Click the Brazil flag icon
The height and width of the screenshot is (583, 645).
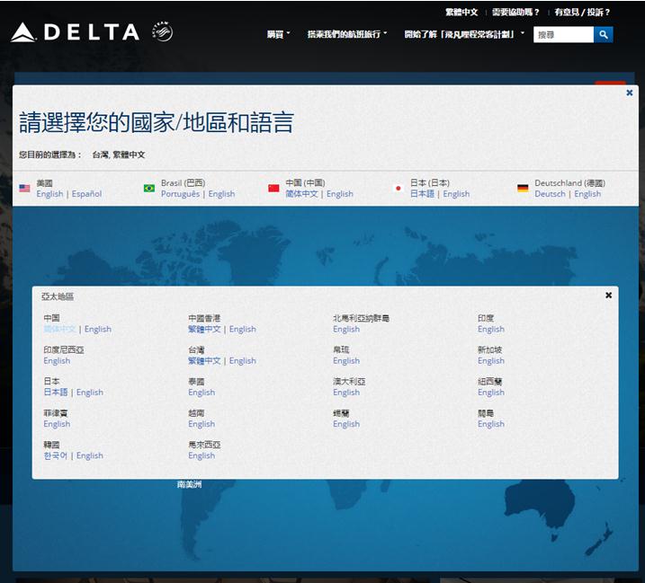pos(149,189)
